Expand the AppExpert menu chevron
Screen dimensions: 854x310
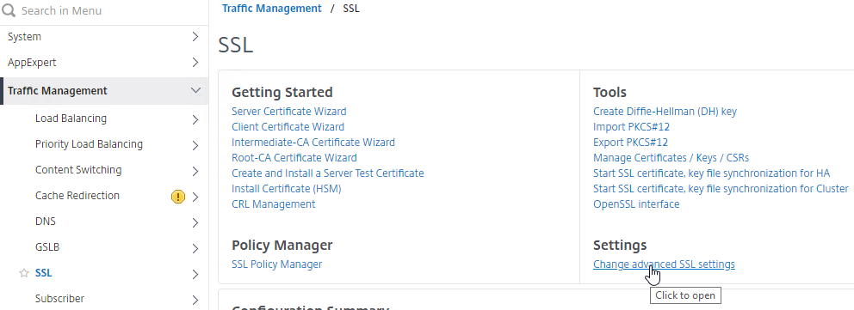coord(195,63)
